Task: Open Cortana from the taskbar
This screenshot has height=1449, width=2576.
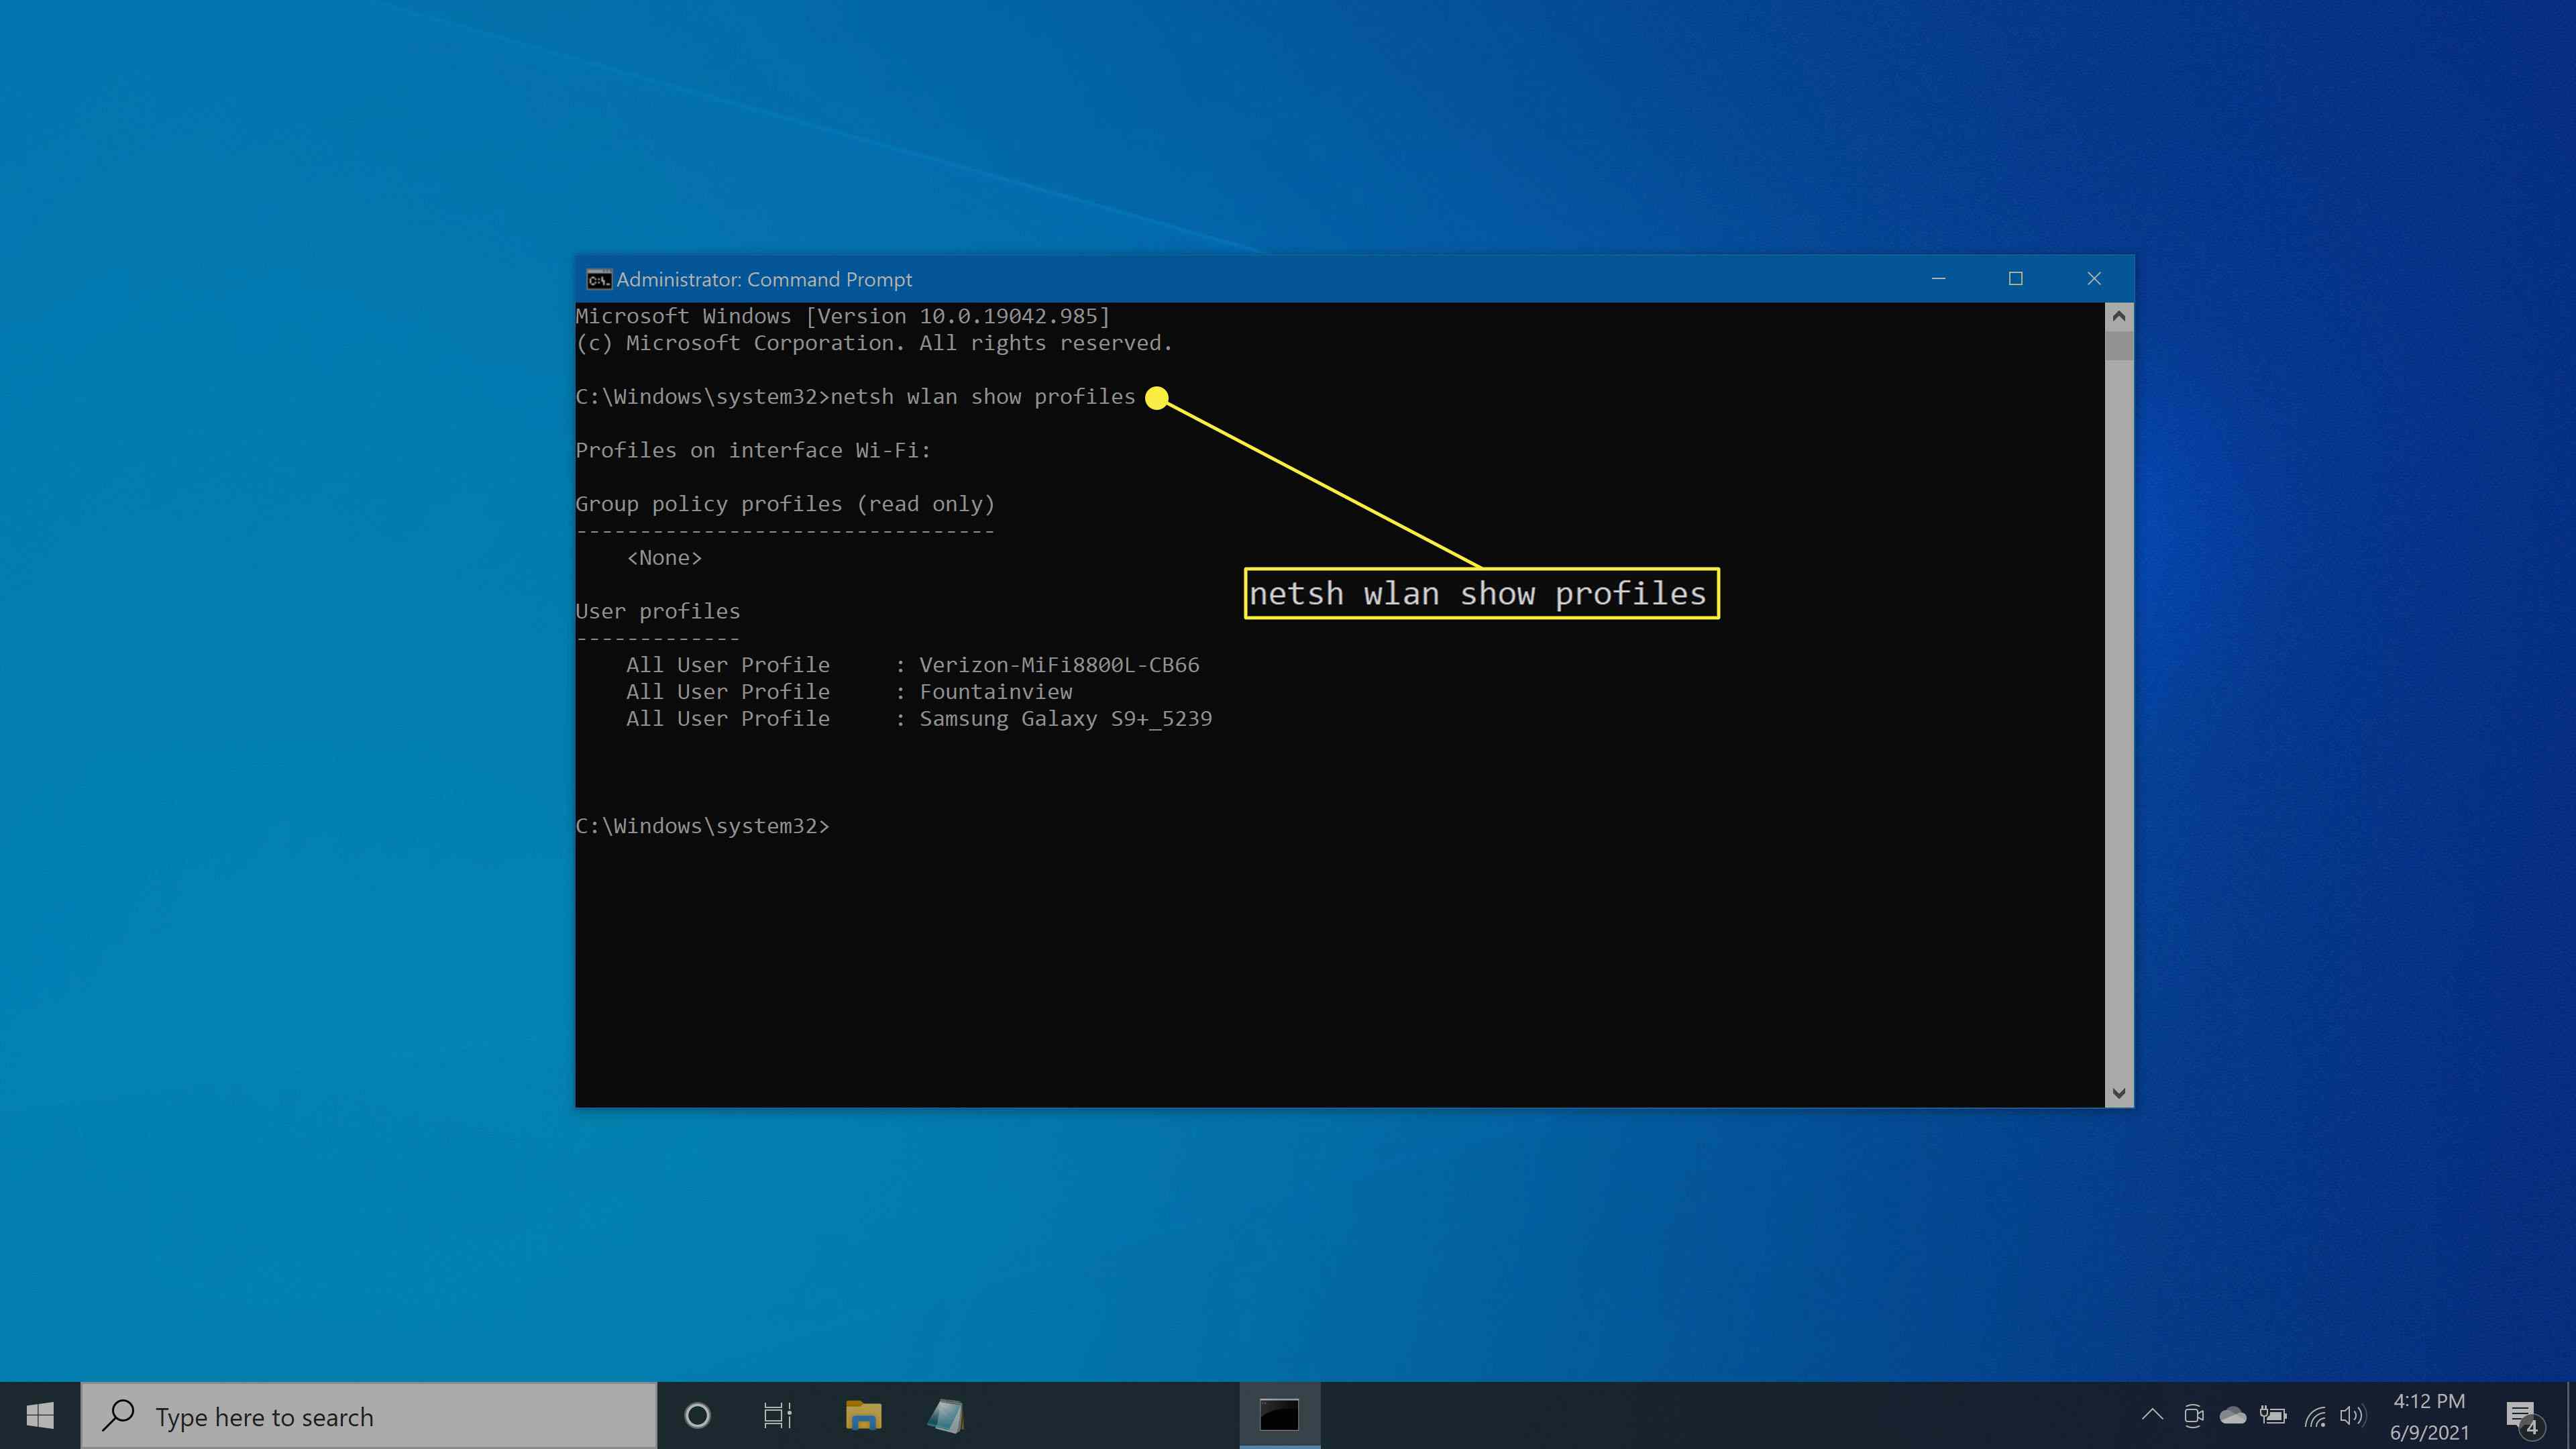Action: pyautogui.click(x=697, y=1416)
